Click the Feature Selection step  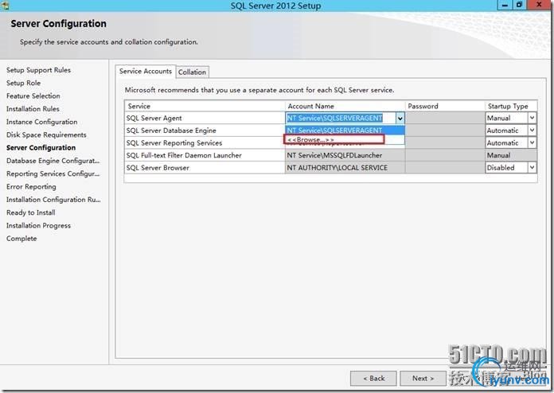pos(33,95)
